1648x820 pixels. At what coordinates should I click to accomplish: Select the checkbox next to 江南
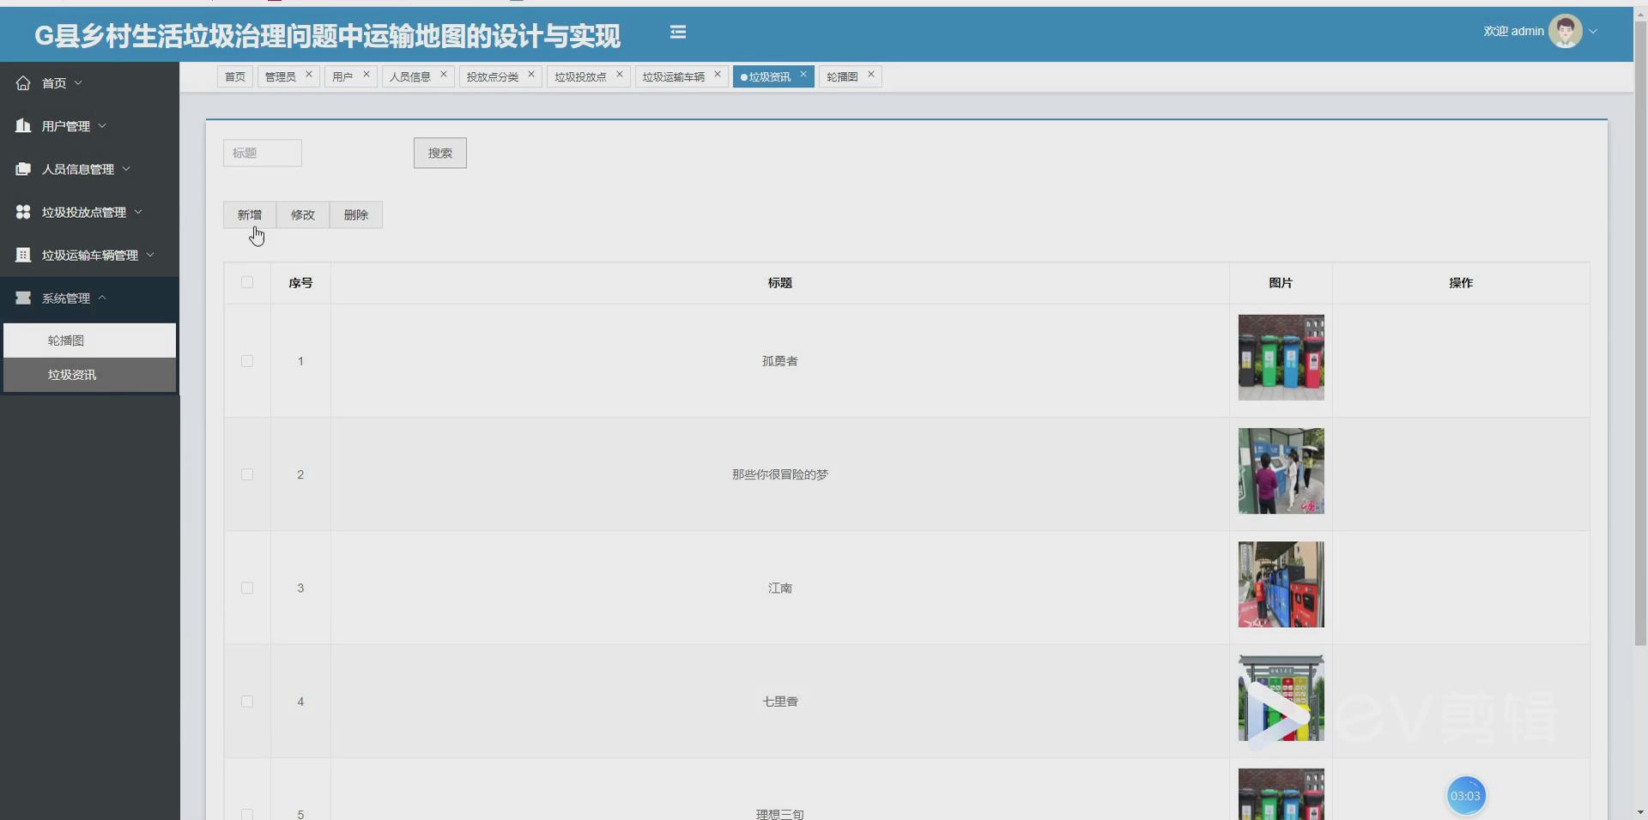tap(246, 588)
